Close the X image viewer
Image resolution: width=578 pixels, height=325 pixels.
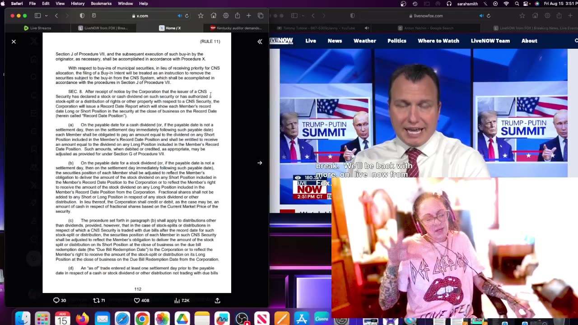(x=14, y=42)
